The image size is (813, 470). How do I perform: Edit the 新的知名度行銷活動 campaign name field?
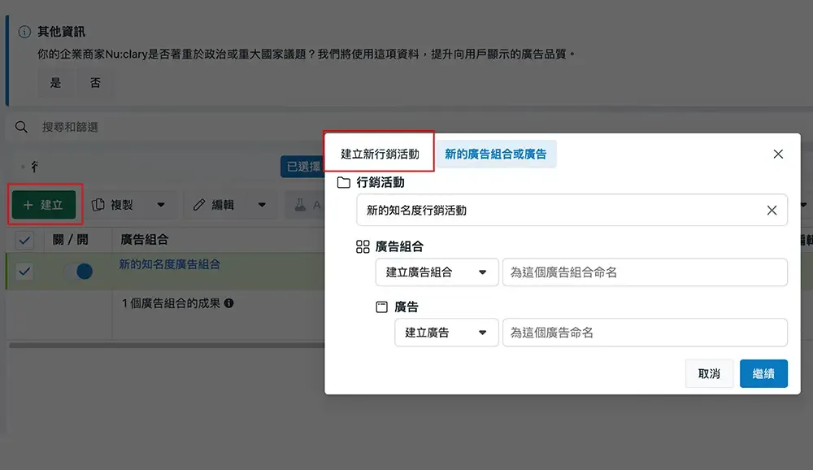[572, 210]
